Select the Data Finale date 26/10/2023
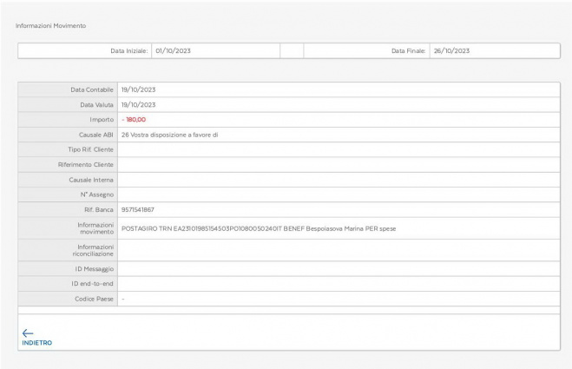The width and height of the screenshot is (572, 369). coord(451,51)
